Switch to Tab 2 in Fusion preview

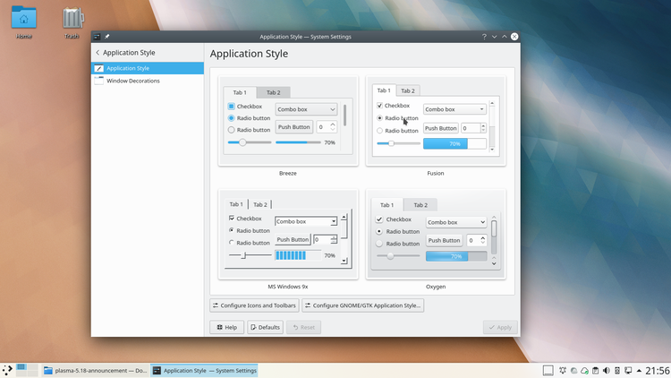tap(408, 90)
